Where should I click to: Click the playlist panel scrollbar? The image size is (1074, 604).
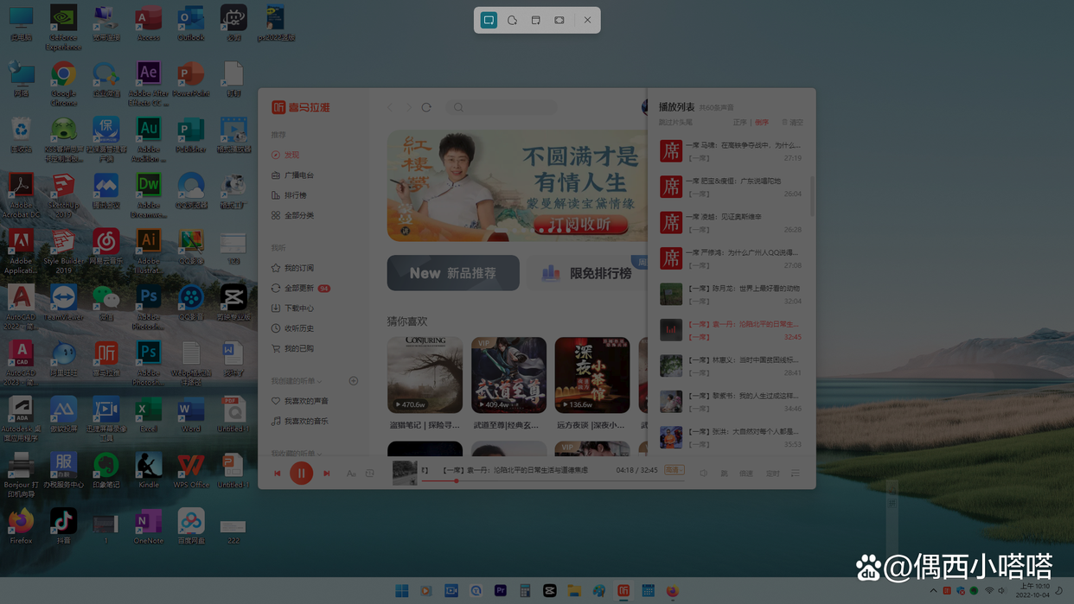[x=812, y=197]
